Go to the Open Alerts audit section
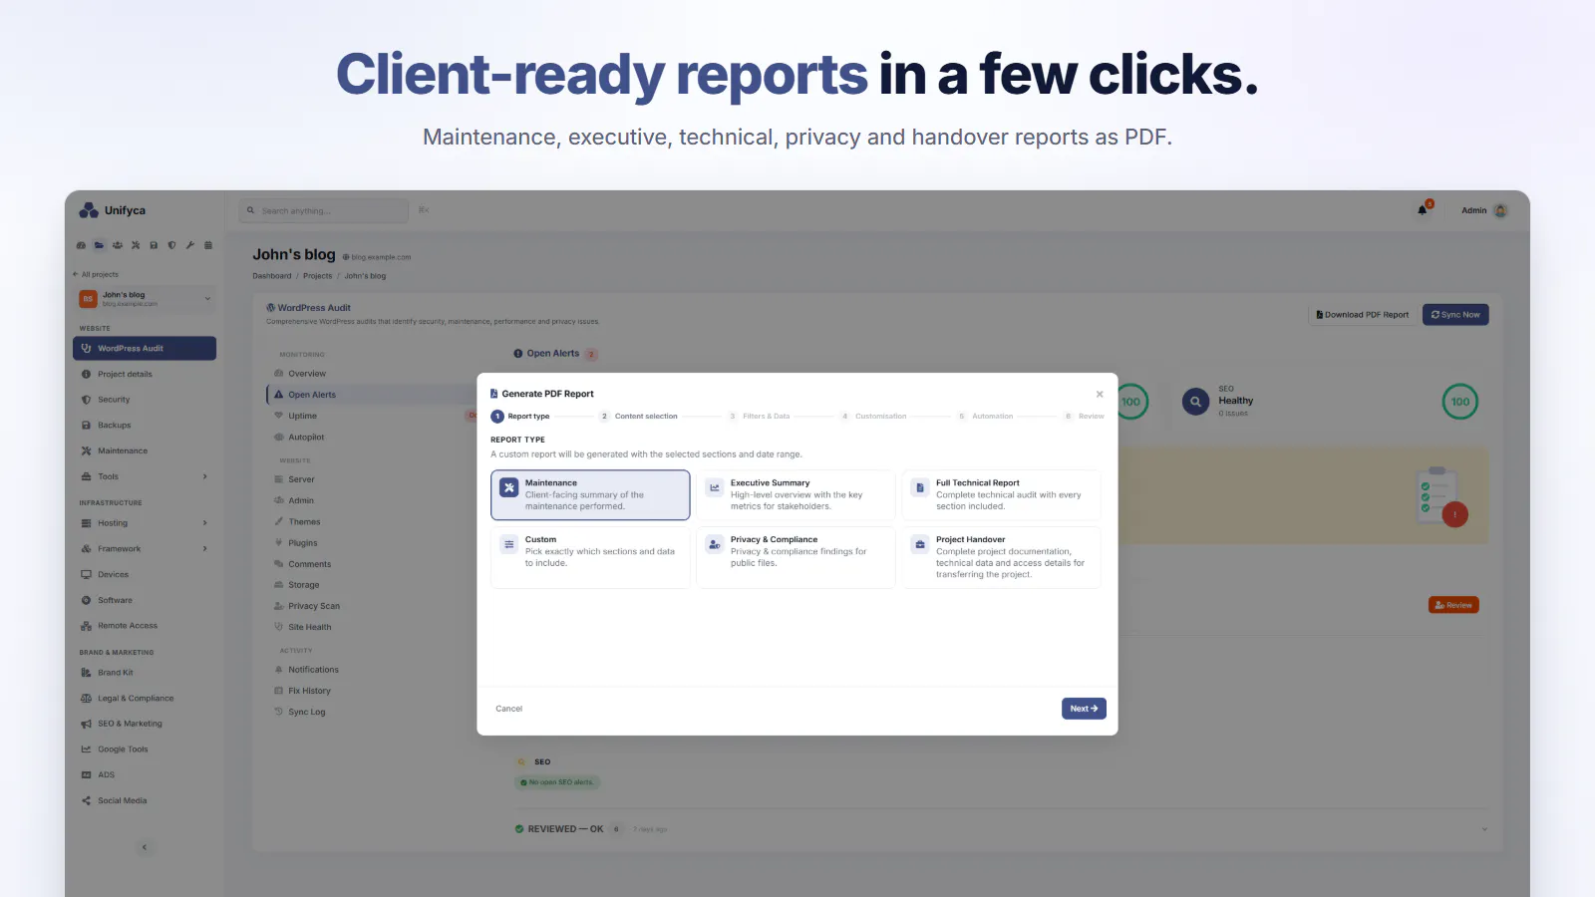 pos(369,395)
